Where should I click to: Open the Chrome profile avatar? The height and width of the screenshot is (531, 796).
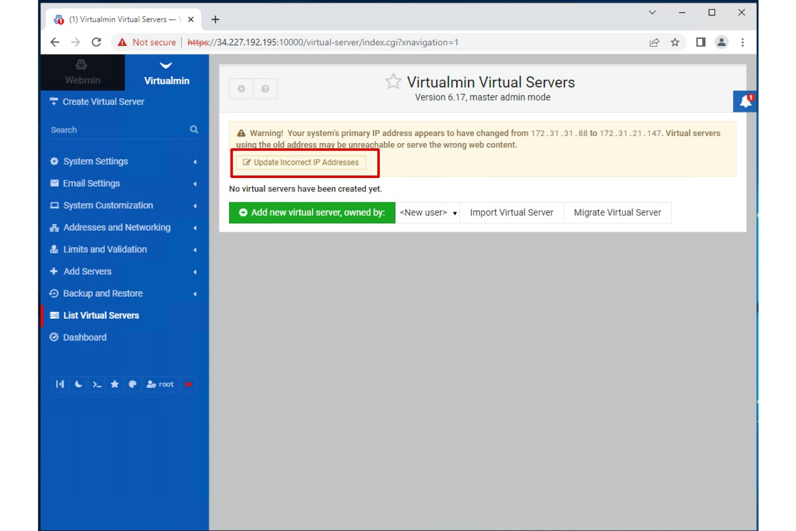(x=722, y=42)
